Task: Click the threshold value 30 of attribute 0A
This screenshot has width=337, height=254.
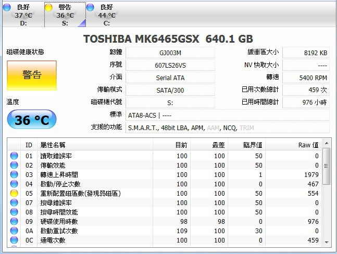Action: pos(258,231)
